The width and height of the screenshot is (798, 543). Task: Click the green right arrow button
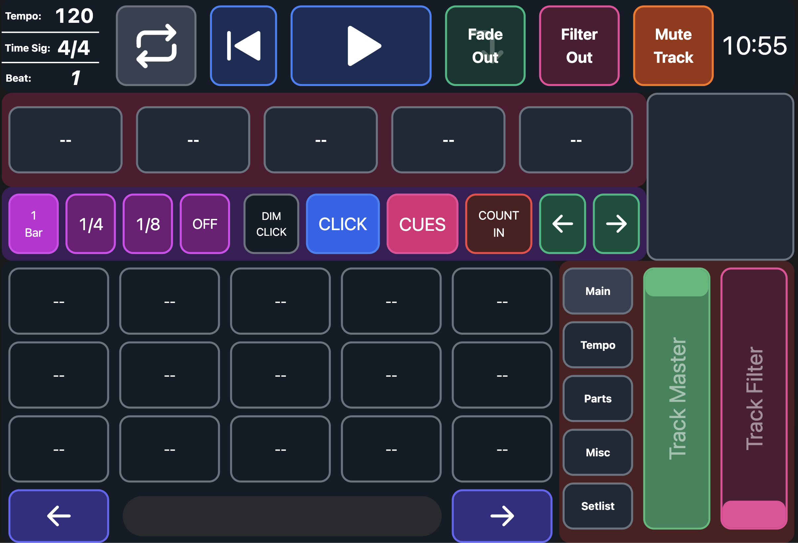tap(616, 224)
